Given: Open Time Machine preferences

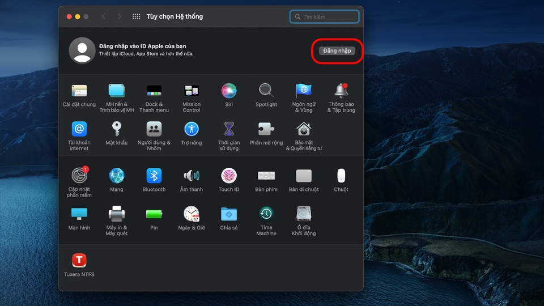Looking at the screenshot, I should point(266,214).
